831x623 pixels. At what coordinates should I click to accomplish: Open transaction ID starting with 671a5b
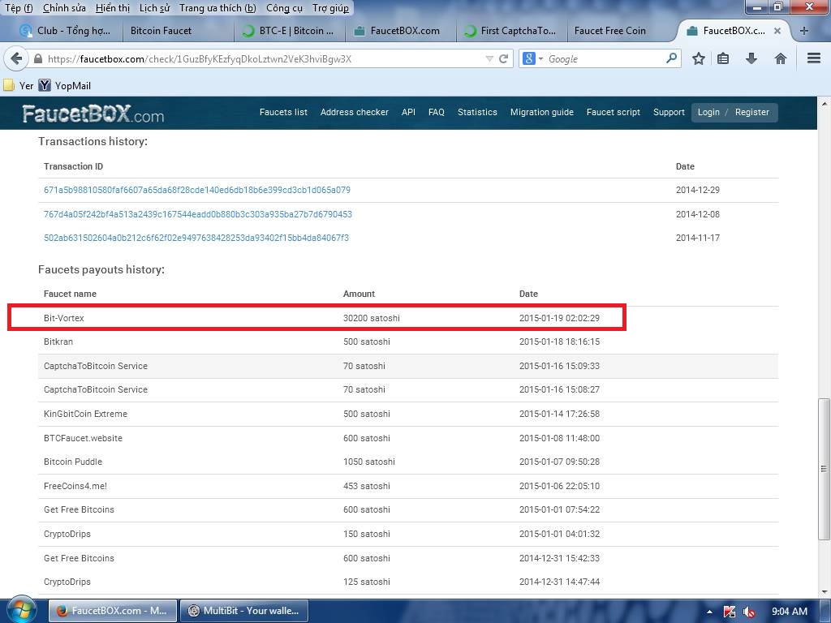click(197, 190)
